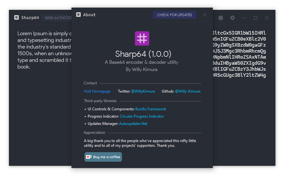Open the @WillyKimura Twitter link
The image size is (284, 175).
[x=143, y=91]
